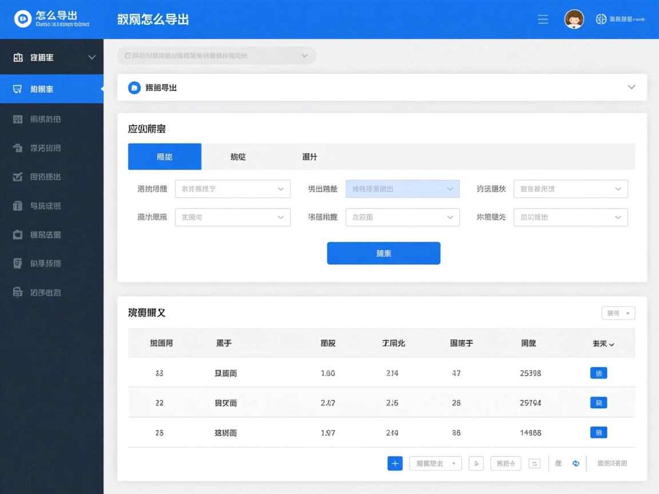Screen dimensions: 659x494
Task: Click the circular app logo in the top-left corner
Action: [x=23, y=19]
